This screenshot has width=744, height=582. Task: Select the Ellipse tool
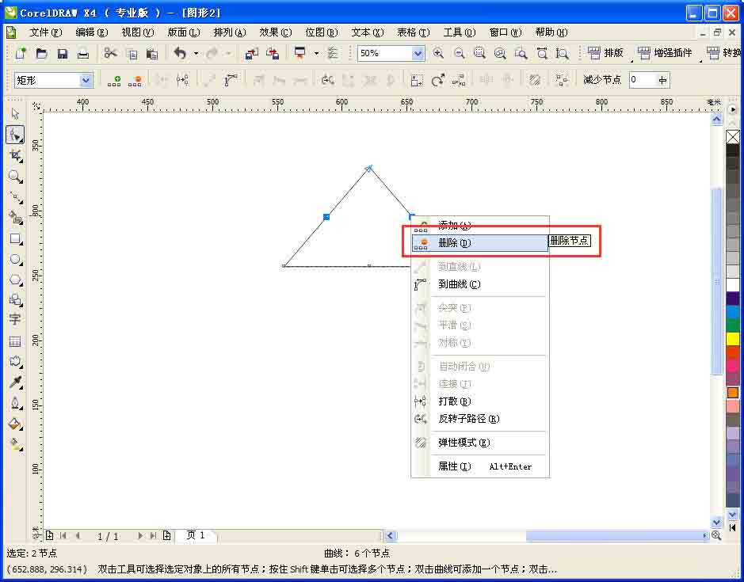(x=16, y=260)
